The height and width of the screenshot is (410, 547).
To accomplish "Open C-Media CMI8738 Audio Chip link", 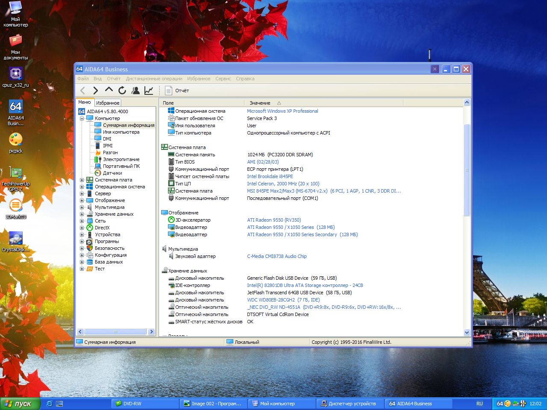I will tap(277, 256).
